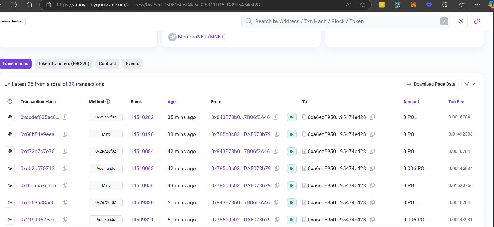
Task: Click the browser address bar URL
Action: coord(158,5)
